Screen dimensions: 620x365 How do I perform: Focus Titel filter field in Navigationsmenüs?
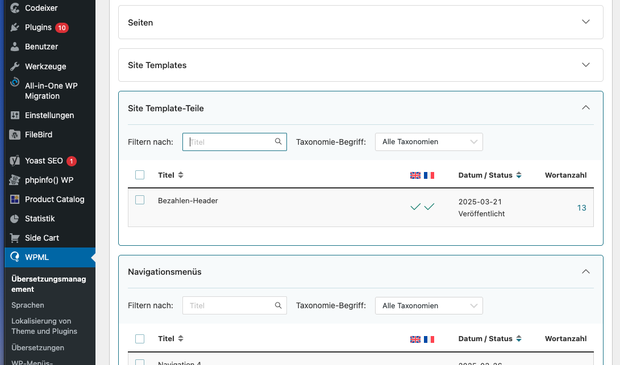click(x=235, y=306)
